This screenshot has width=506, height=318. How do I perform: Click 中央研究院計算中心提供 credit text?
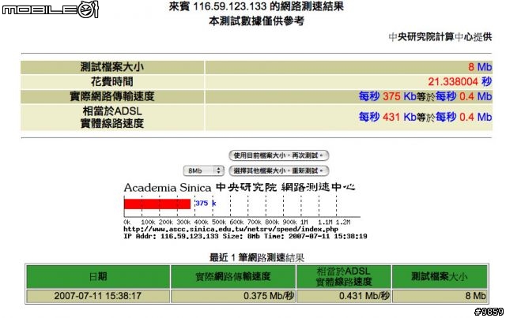(440, 37)
